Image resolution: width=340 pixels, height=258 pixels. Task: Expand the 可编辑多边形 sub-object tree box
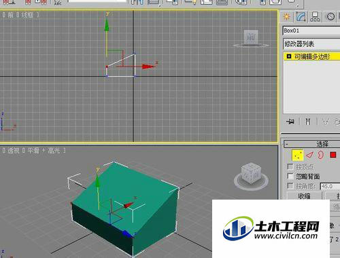click(289, 56)
